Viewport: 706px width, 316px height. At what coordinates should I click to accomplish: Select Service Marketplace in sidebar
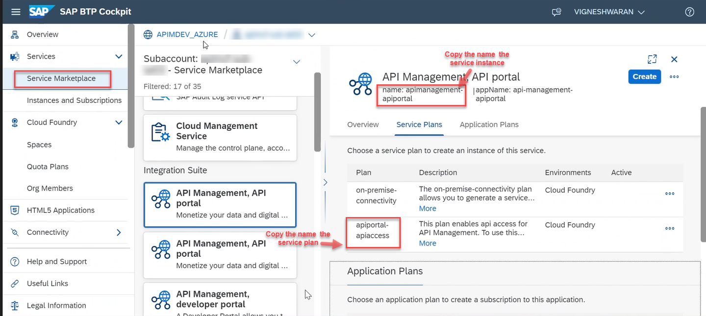tap(61, 78)
